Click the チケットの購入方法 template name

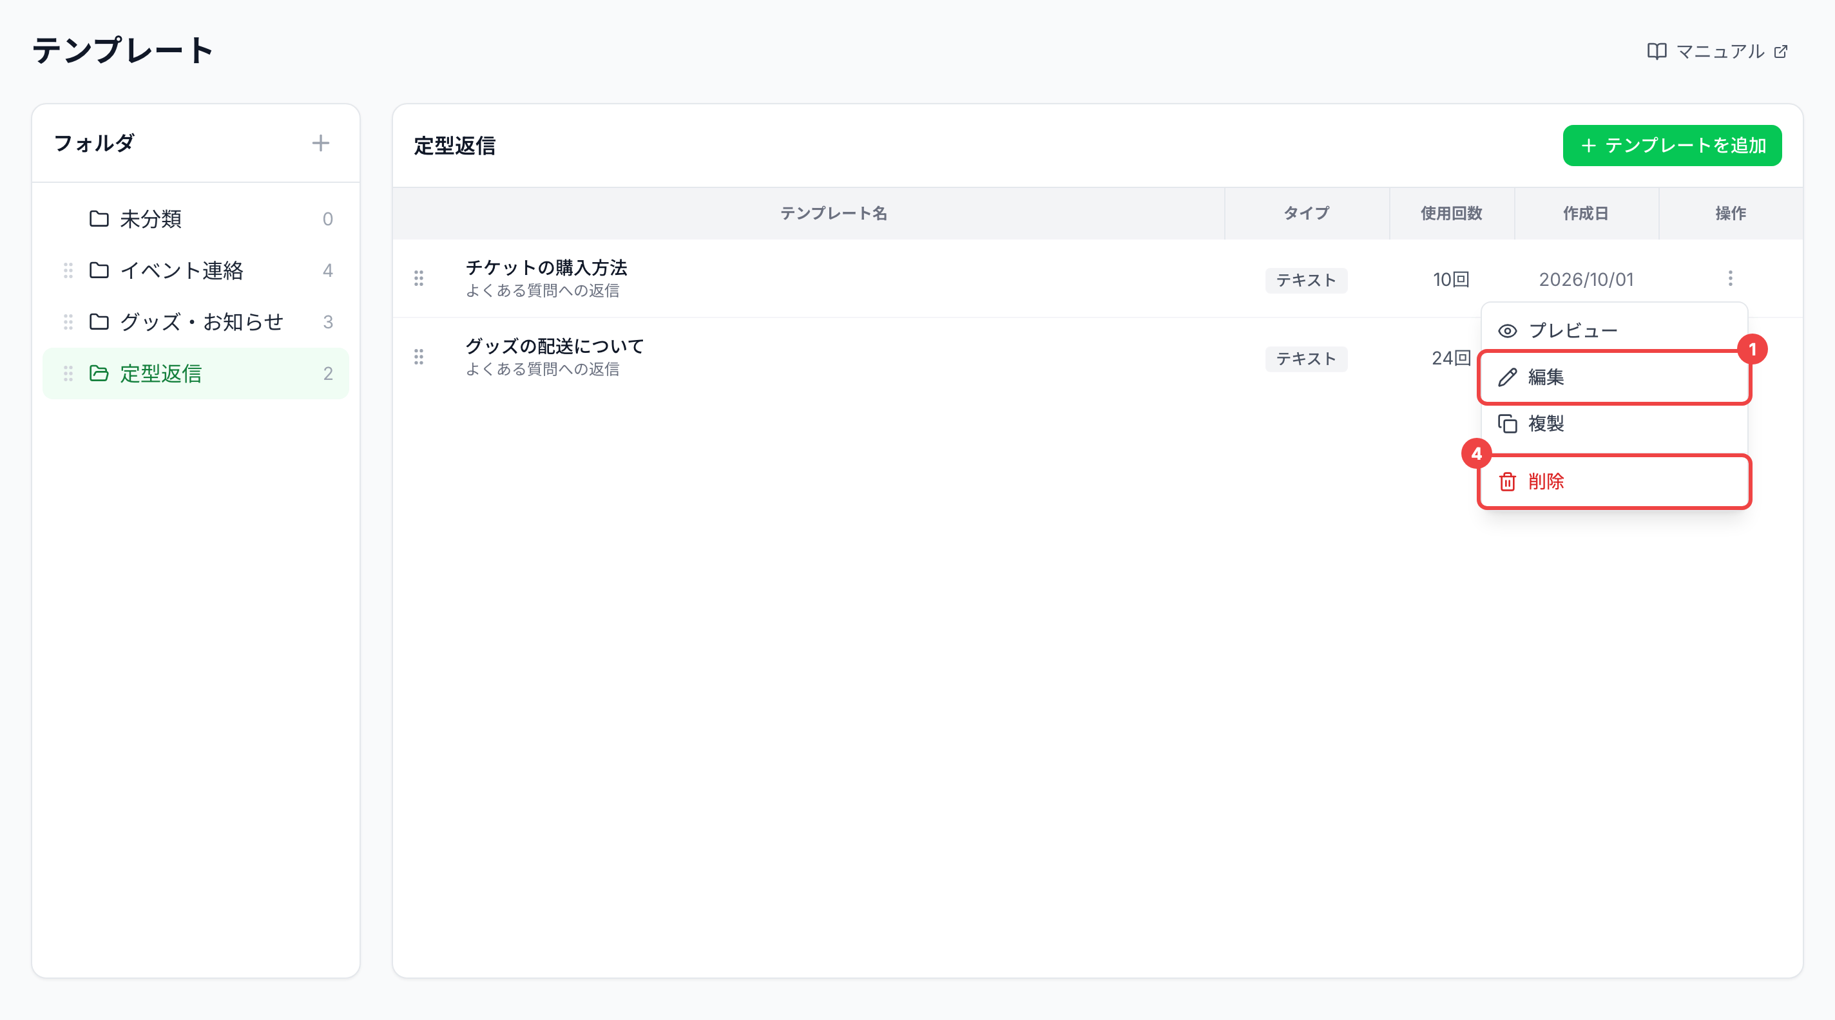[546, 268]
